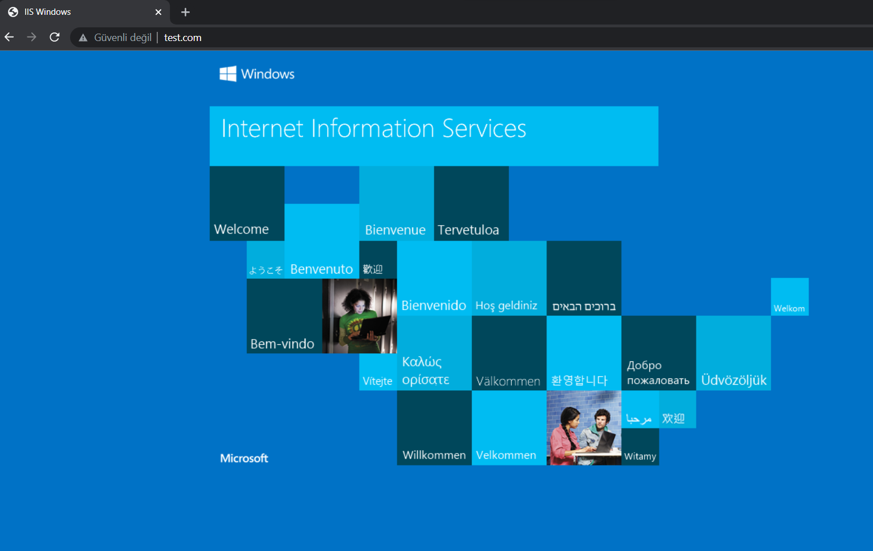The height and width of the screenshot is (551, 873).
Task: Click the browser back arrow
Action: [9, 37]
